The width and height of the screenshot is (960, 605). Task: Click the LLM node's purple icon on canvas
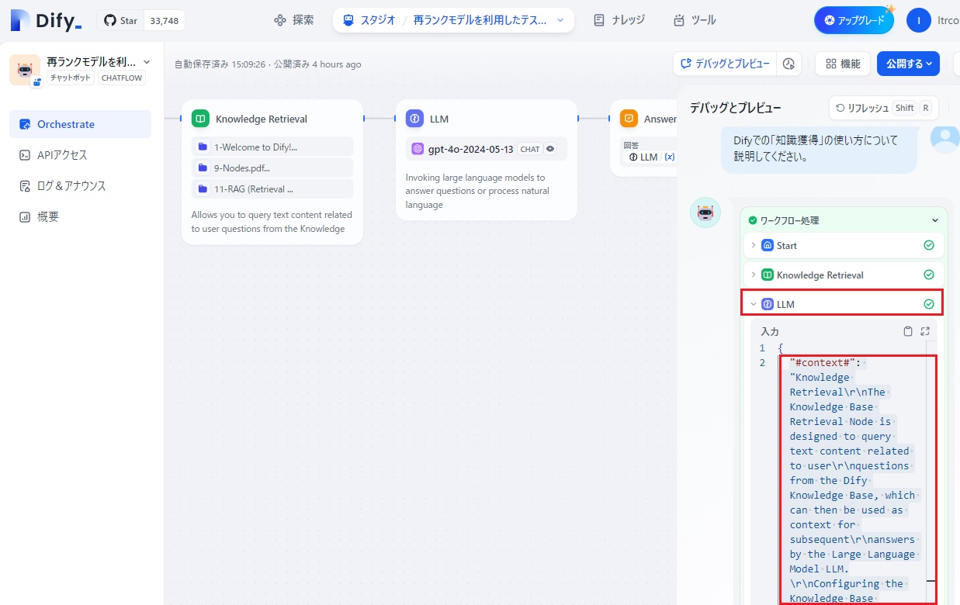(414, 119)
